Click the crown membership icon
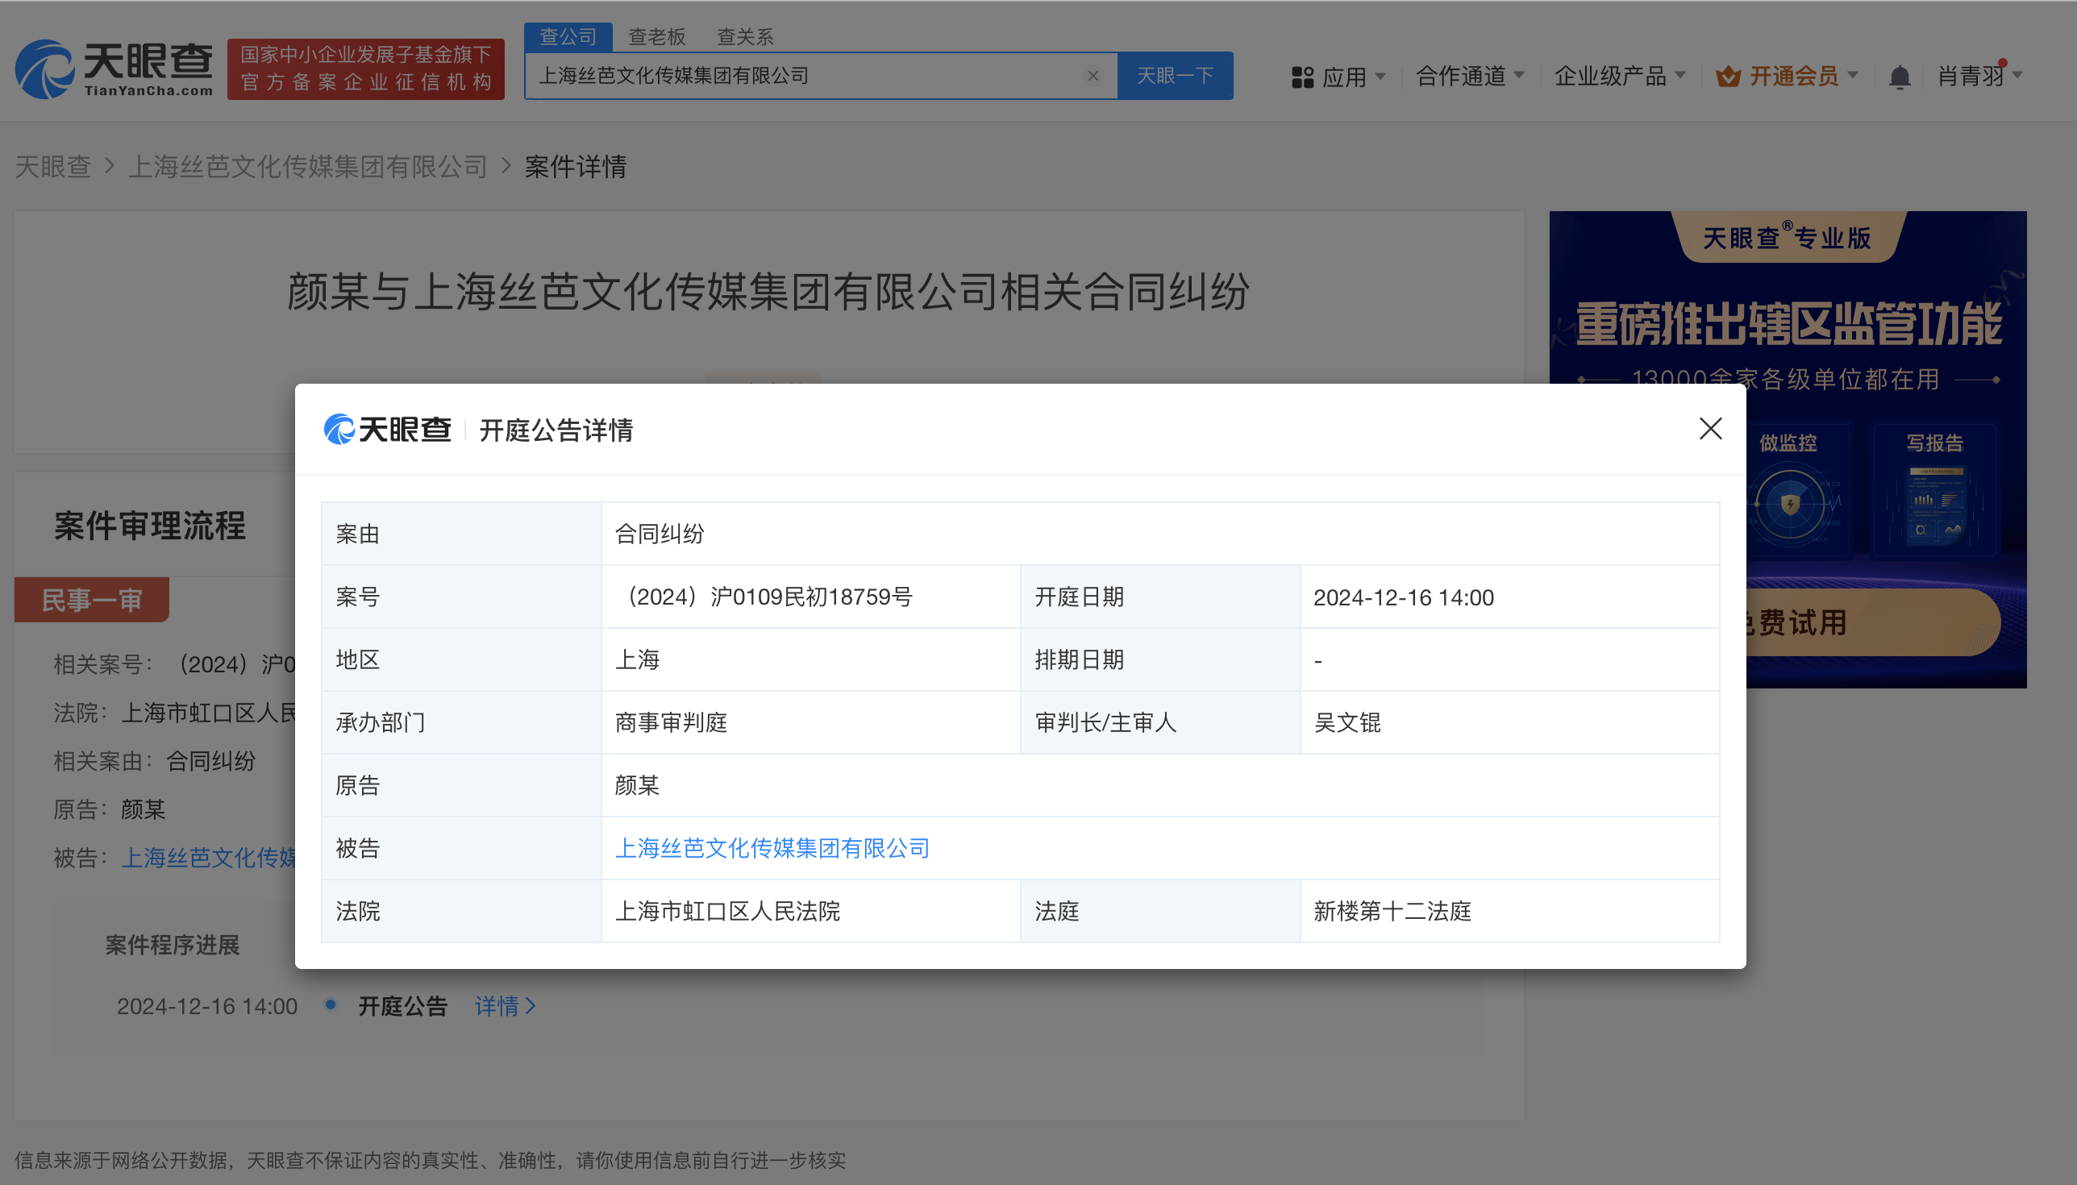The width and height of the screenshot is (2077, 1185). 1728,77
